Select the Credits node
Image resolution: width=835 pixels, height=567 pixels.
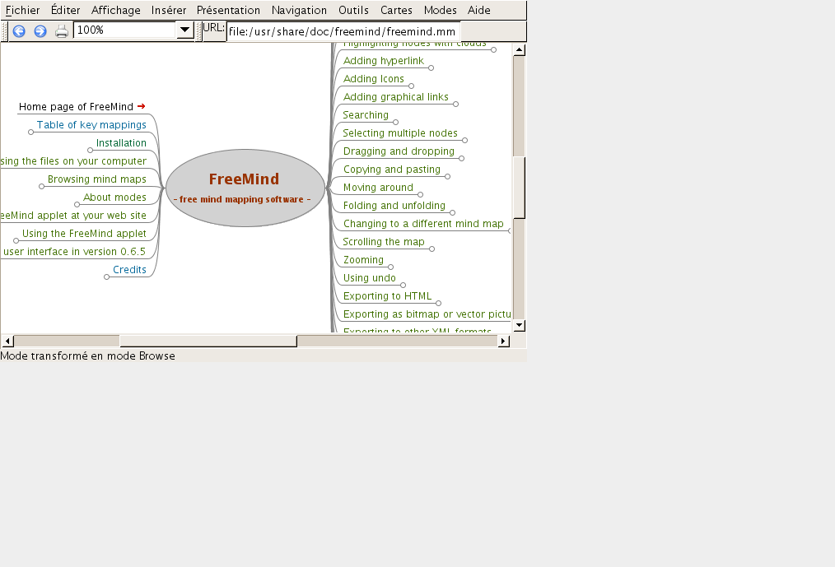129,269
